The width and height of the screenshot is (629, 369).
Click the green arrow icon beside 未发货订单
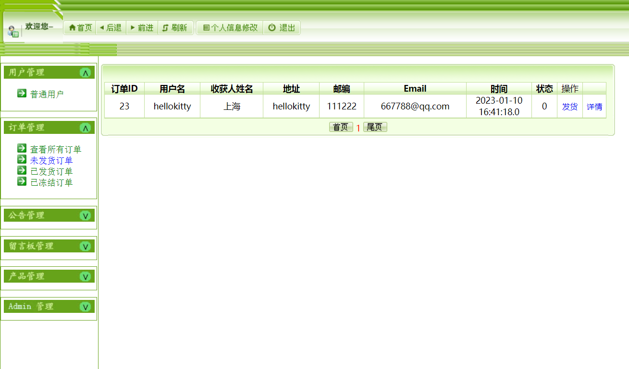point(22,159)
